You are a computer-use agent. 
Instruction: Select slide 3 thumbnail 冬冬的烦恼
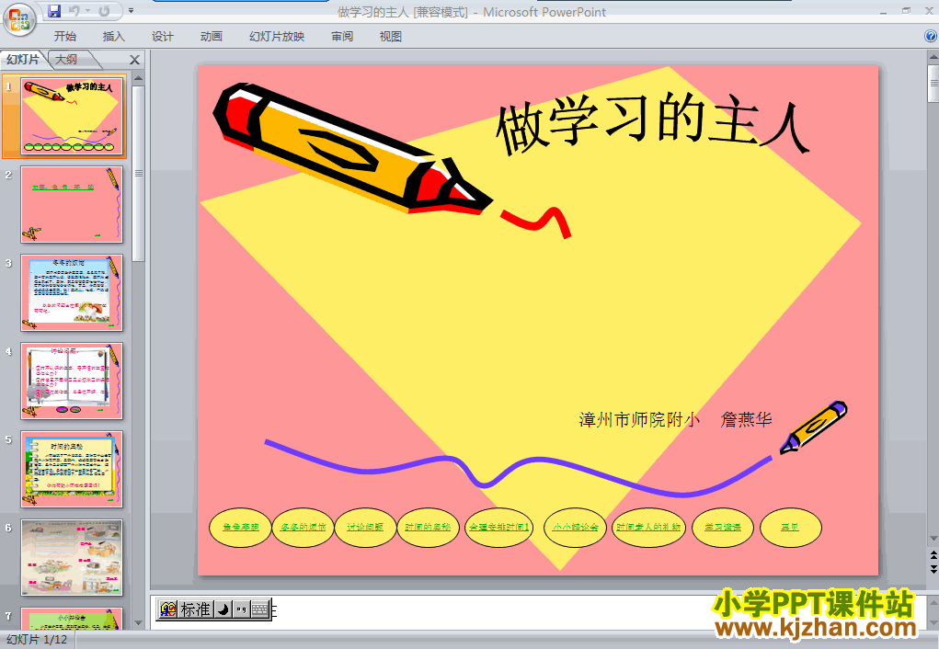click(72, 292)
